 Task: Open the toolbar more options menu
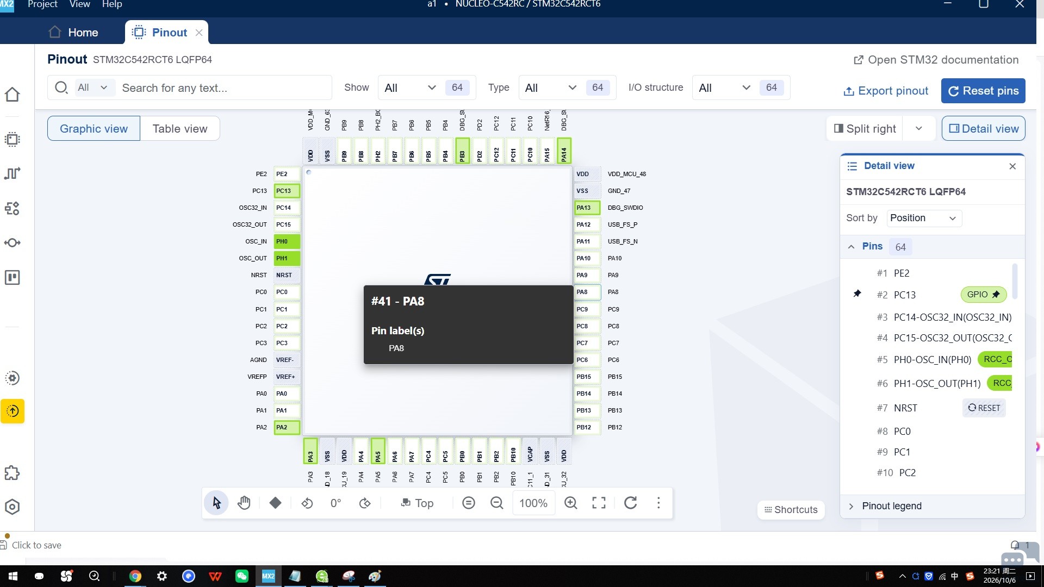pyautogui.click(x=658, y=503)
